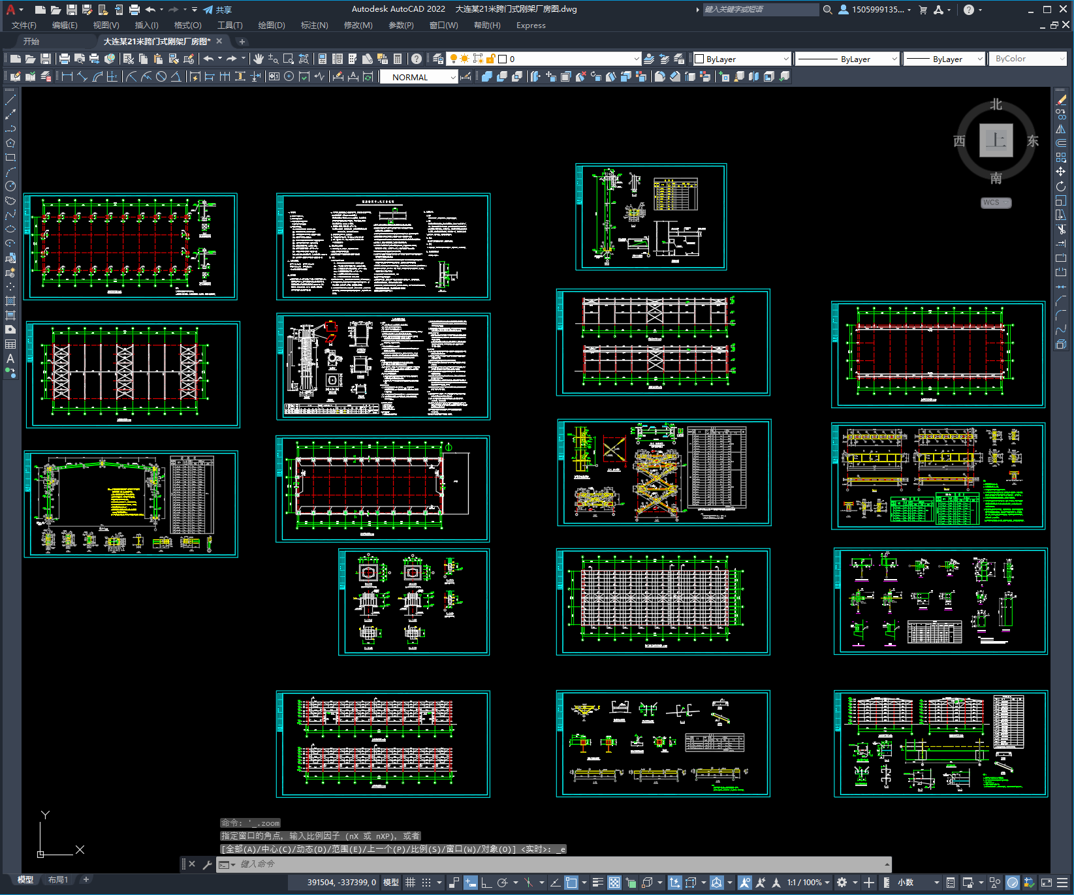Select the Linear dimension tool
This screenshot has width=1074, height=895.
click(x=67, y=76)
